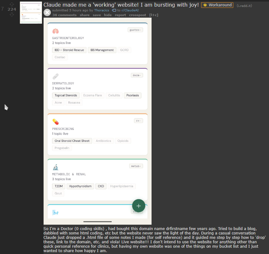Select the Hyperlipidaemia chip
The width and height of the screenshot is (269, 254).
[x=122, y=186]
